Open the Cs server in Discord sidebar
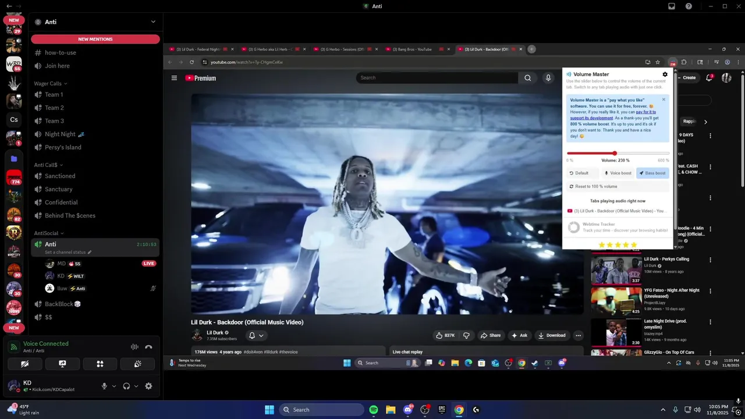 click(x=14, y=120)
